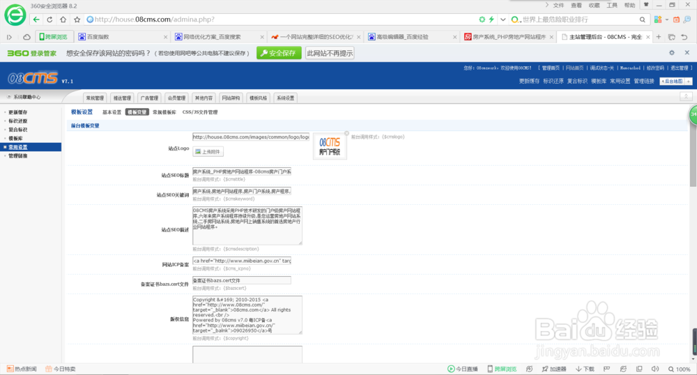Click 系统帮助中心 in the sidebar header

pos(26,97)
